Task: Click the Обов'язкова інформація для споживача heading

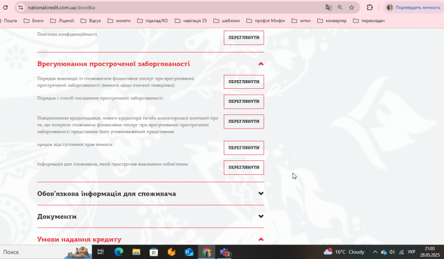Action: [106, 194]
